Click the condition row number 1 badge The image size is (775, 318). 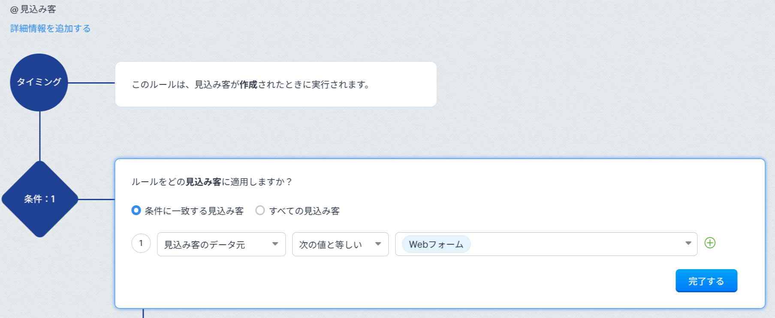pos(141,243)
